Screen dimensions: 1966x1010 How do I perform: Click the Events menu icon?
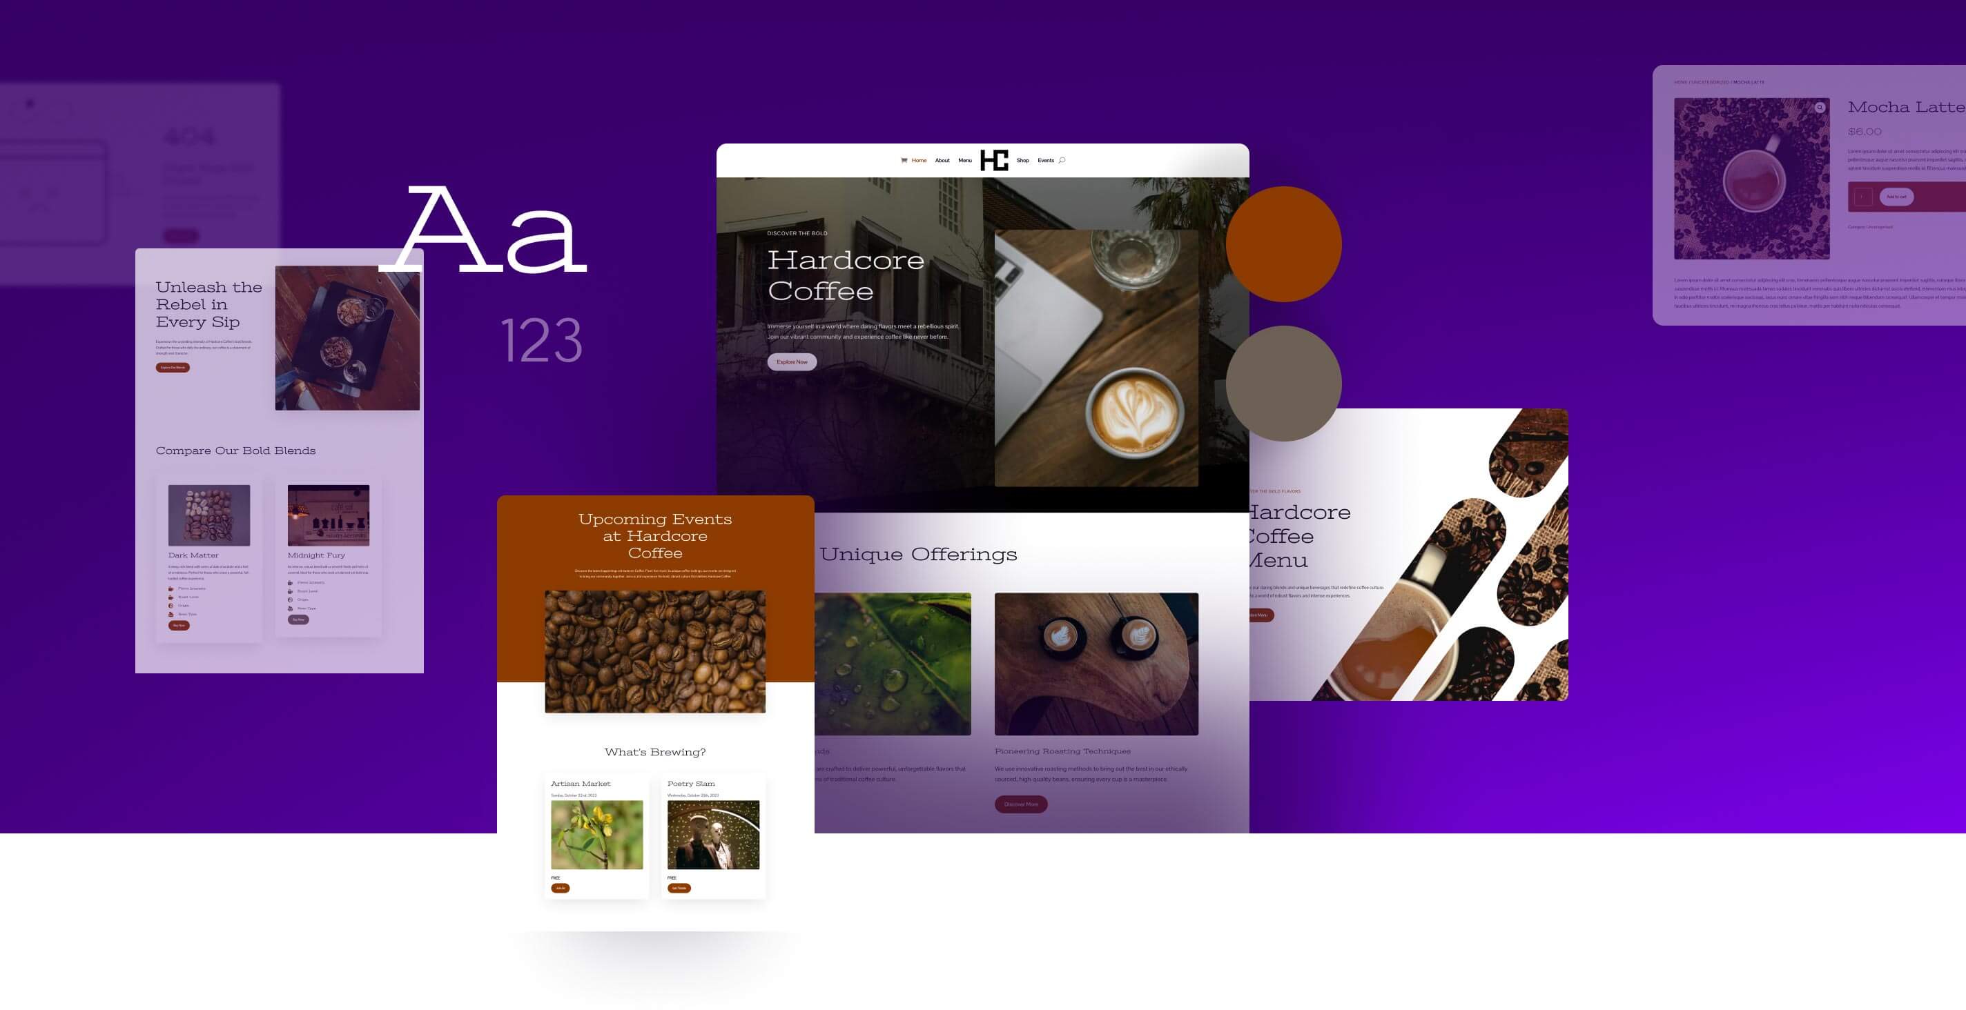pyautogui.click(x=1045, y=160)
